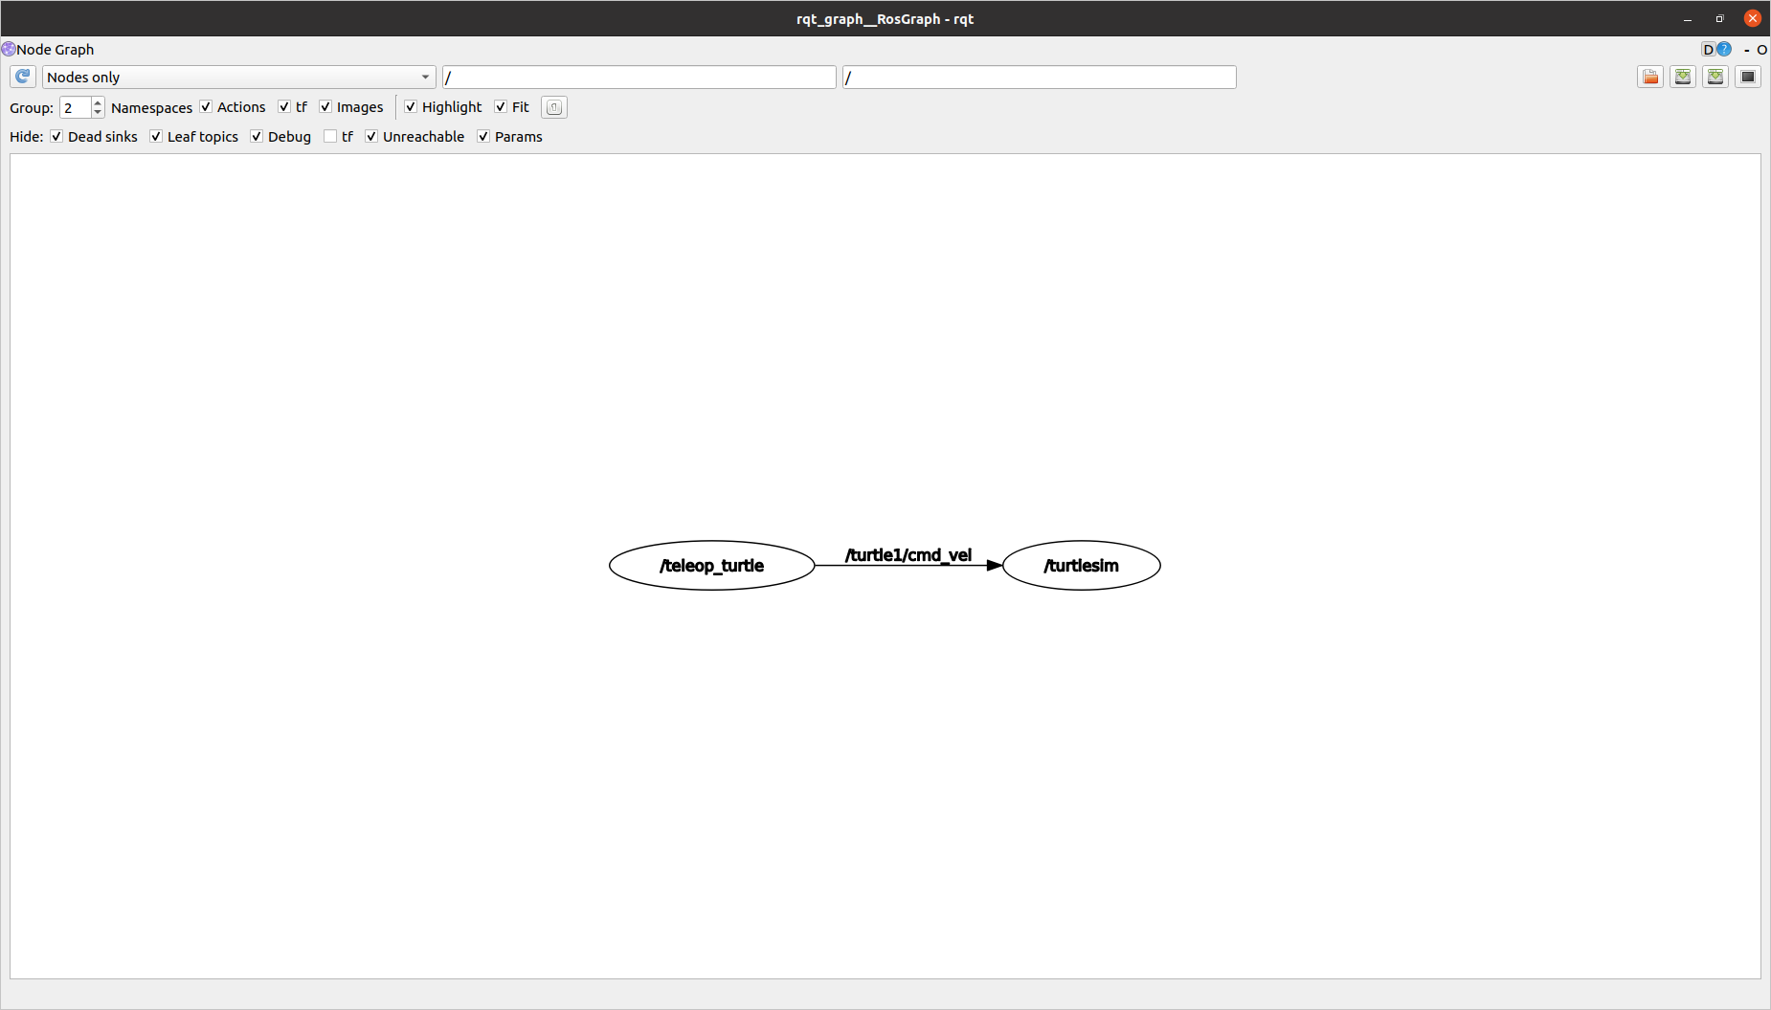Click the save icon beside the black square icon

[1715, 77]
